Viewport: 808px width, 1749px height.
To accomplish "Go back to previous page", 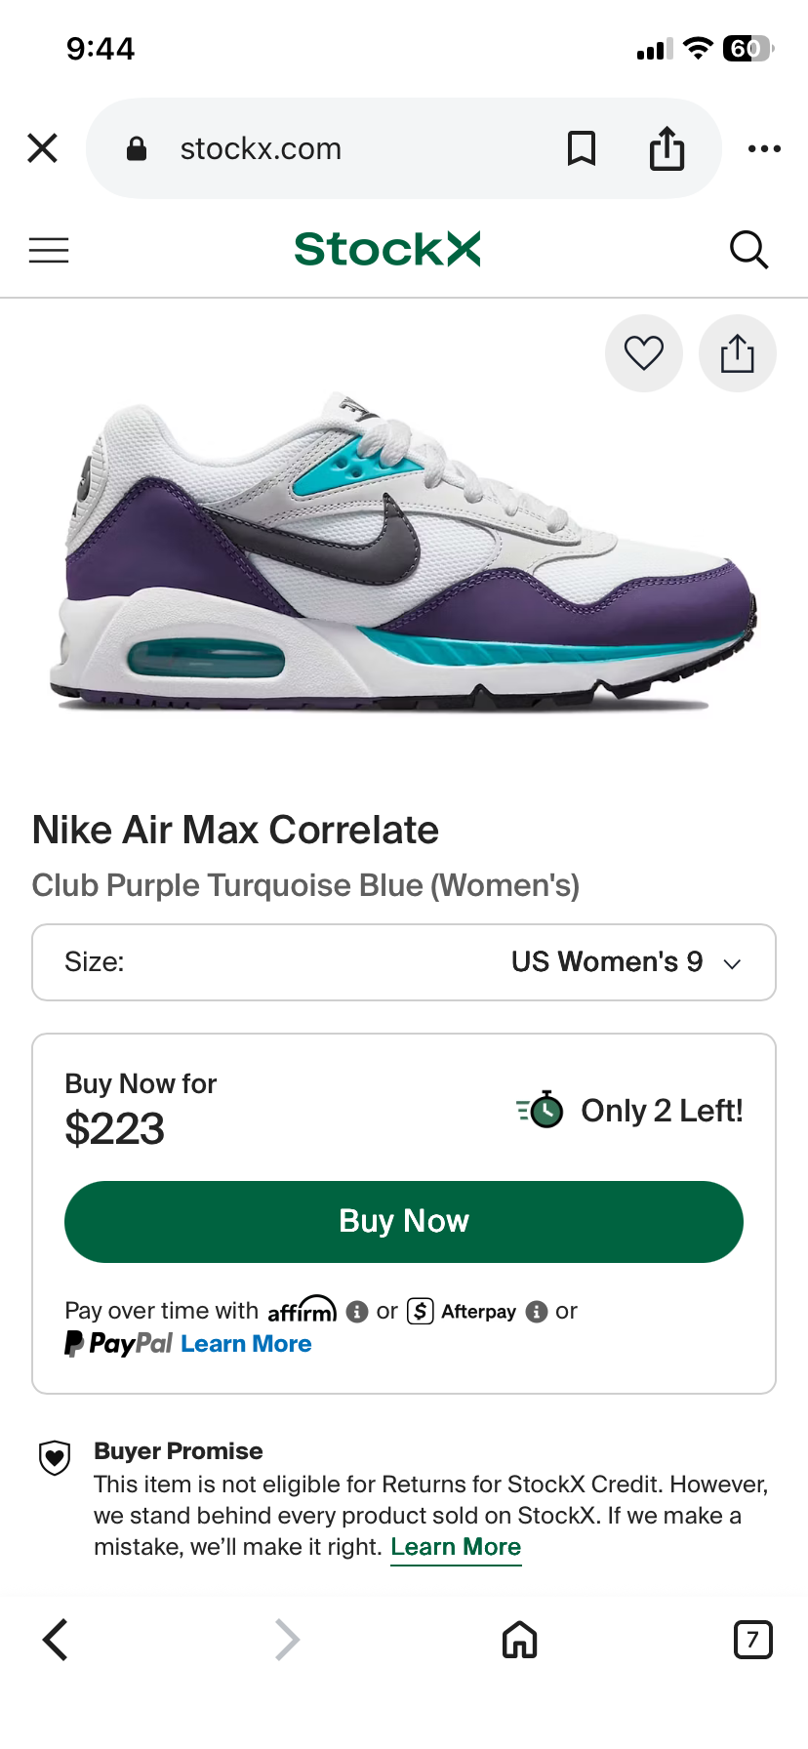I will (56, 1640).
